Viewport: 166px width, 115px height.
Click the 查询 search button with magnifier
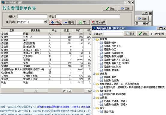[130, 33]
